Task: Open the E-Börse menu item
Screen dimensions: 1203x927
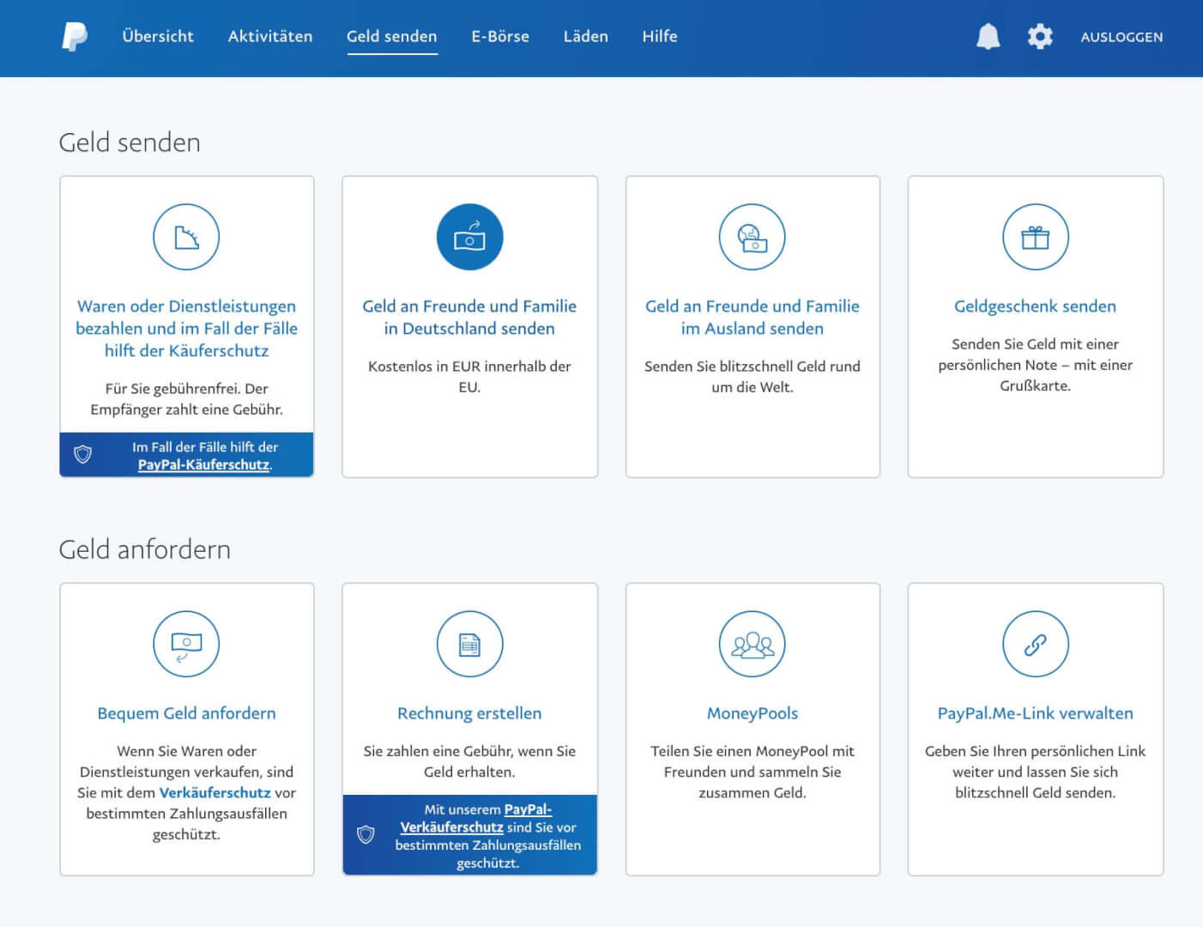Action: pos(500,36)
